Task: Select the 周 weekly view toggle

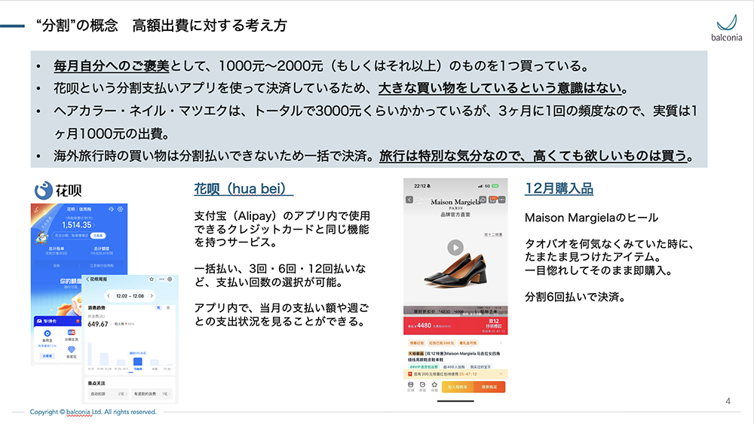Action: [158, 308]
